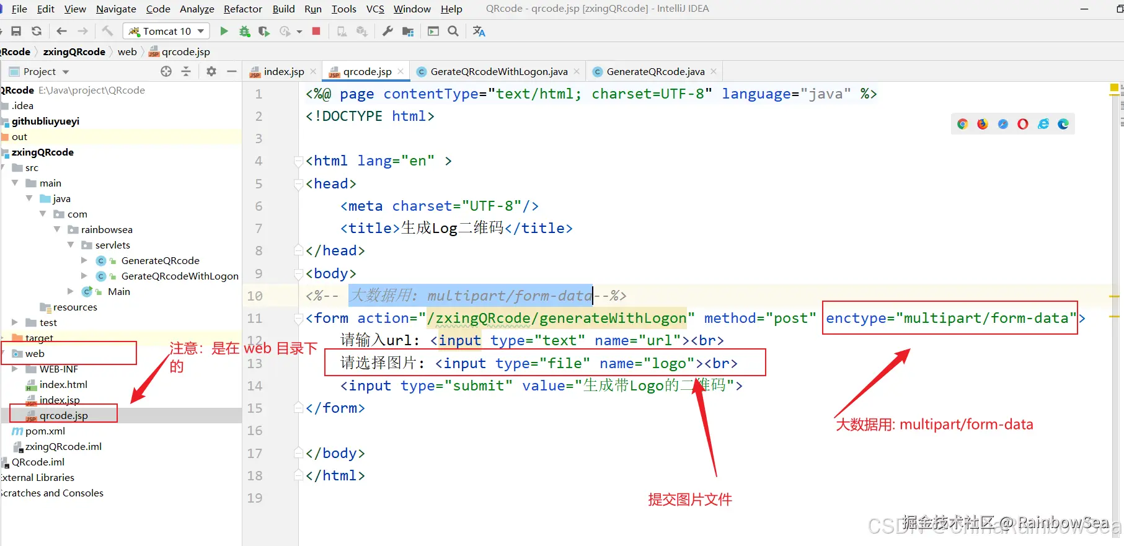
Task: Switch to the index.jsp editor tab
Action: [x=283, y=71]
